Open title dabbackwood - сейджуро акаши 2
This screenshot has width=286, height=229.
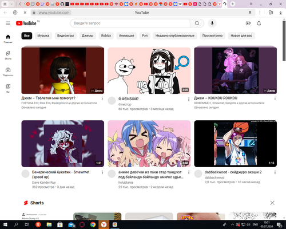233,172
